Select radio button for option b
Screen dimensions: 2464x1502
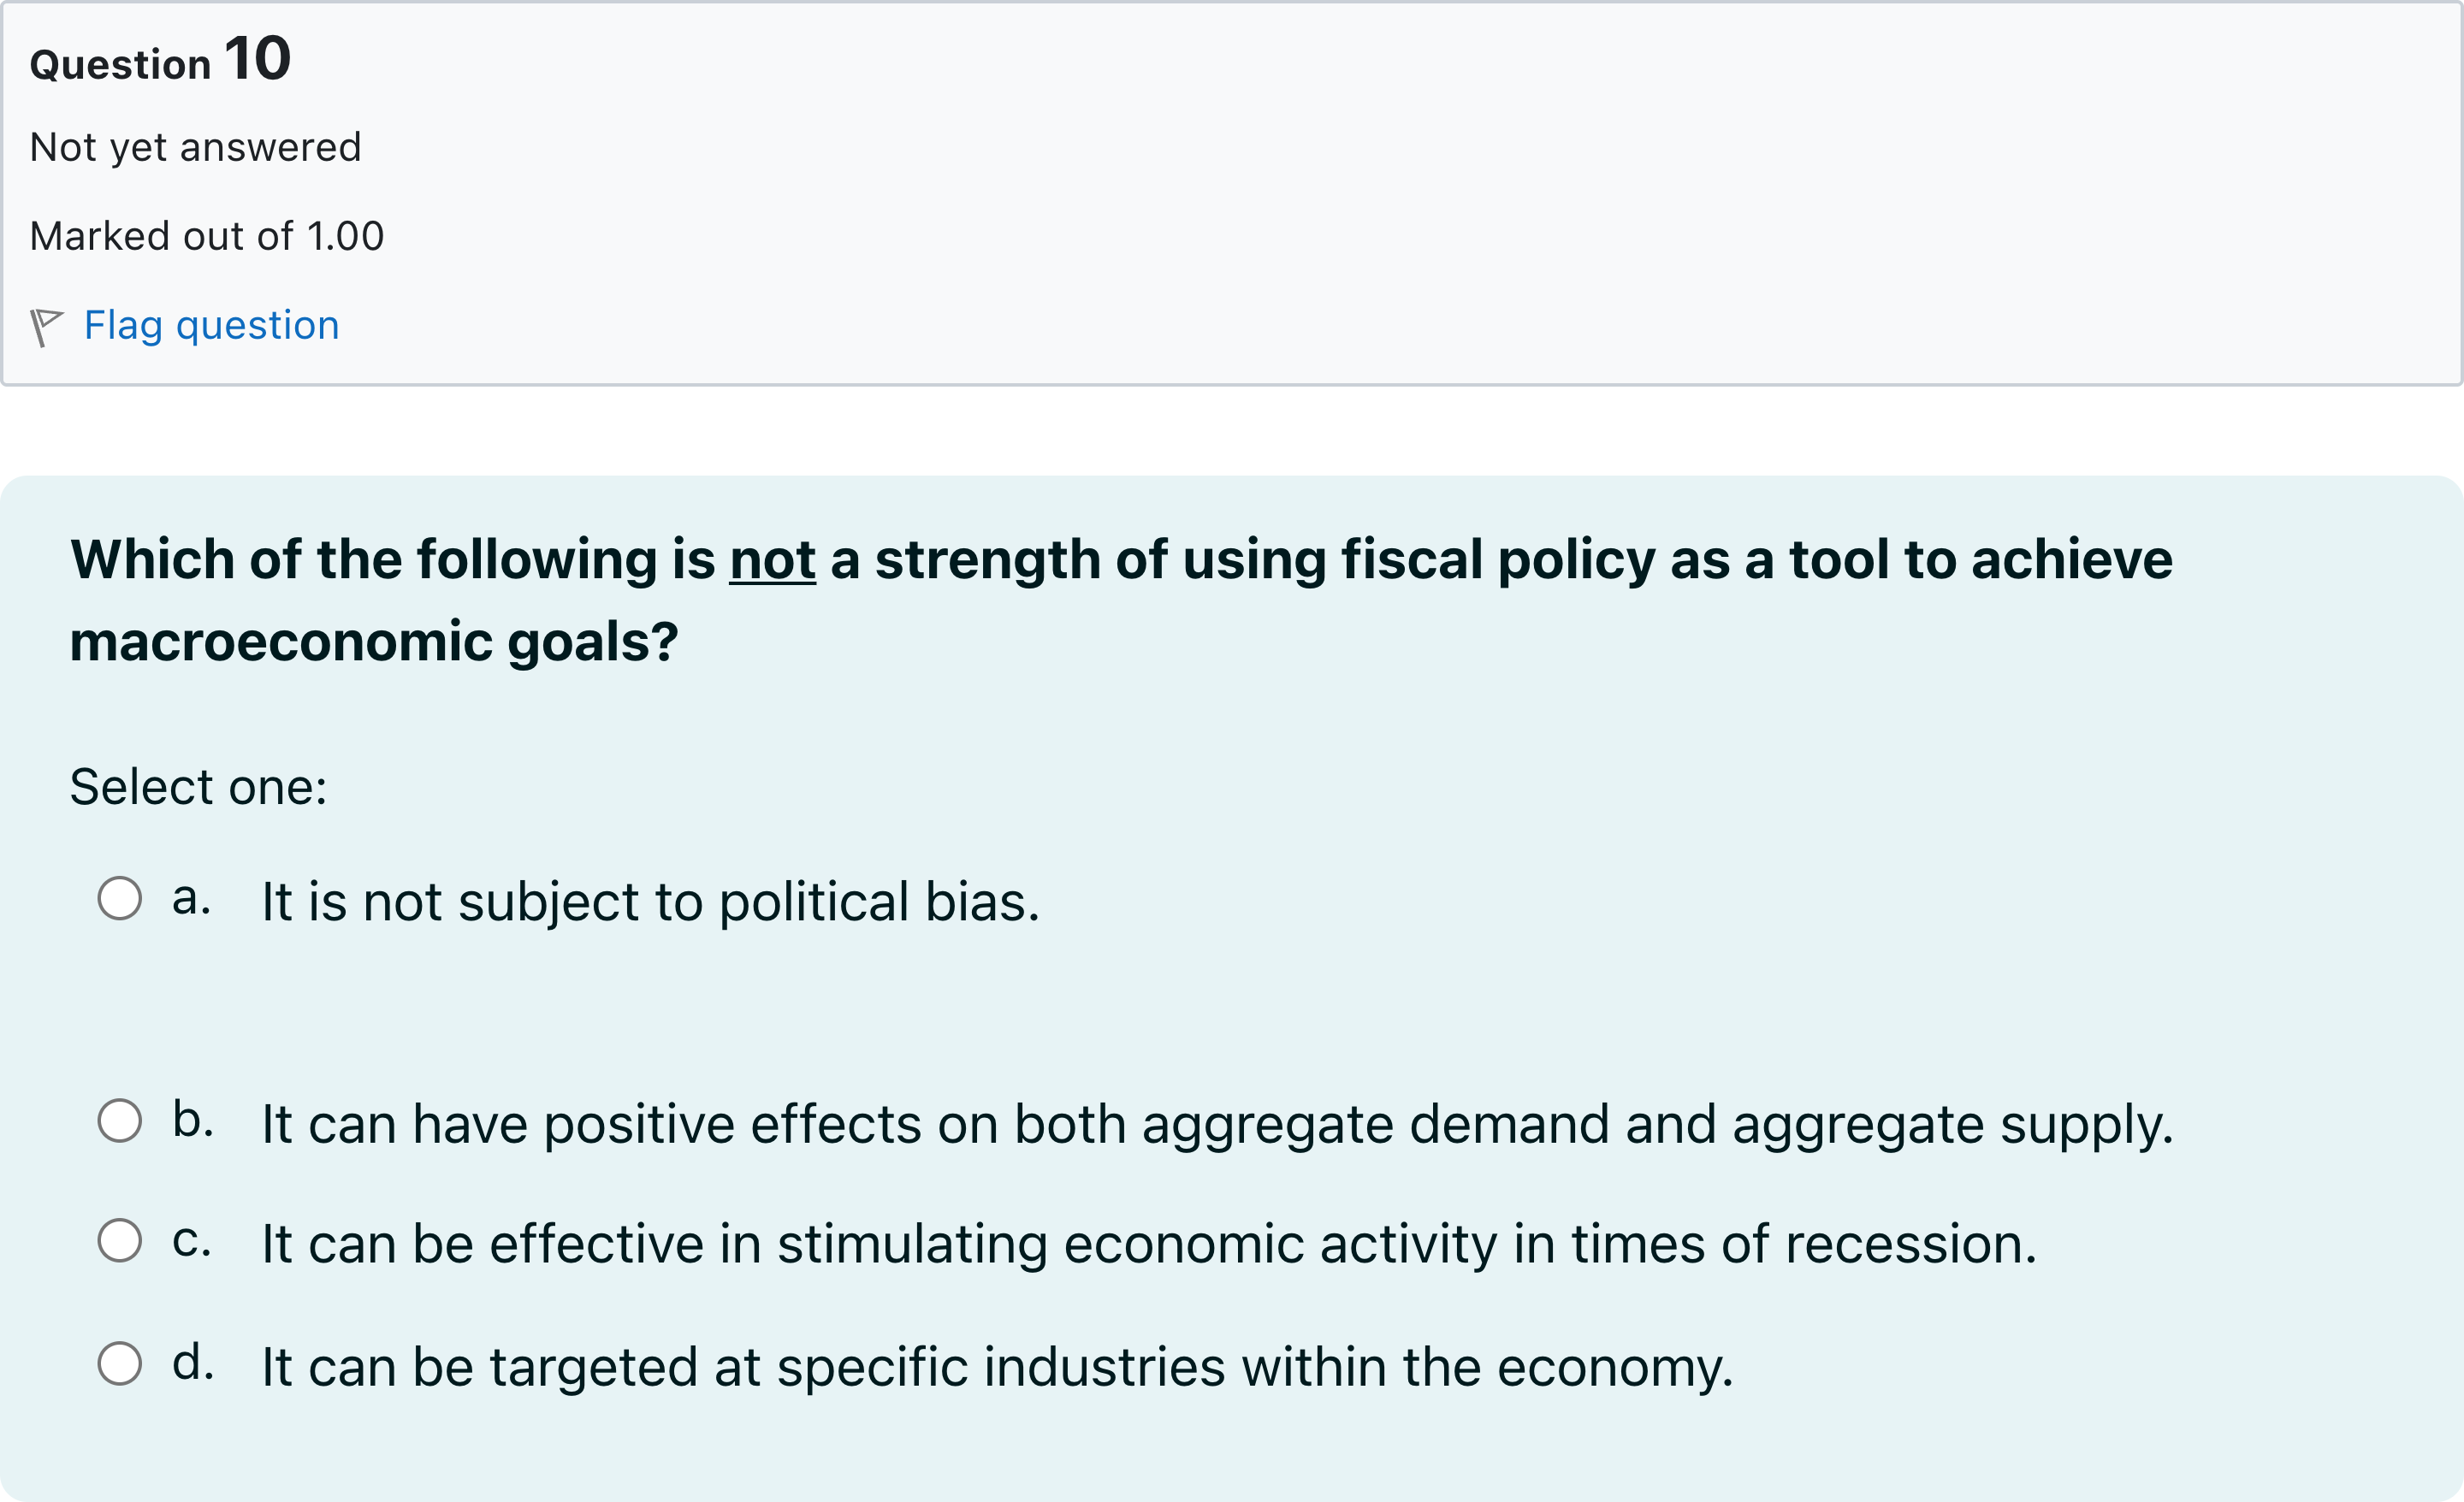119,1120
